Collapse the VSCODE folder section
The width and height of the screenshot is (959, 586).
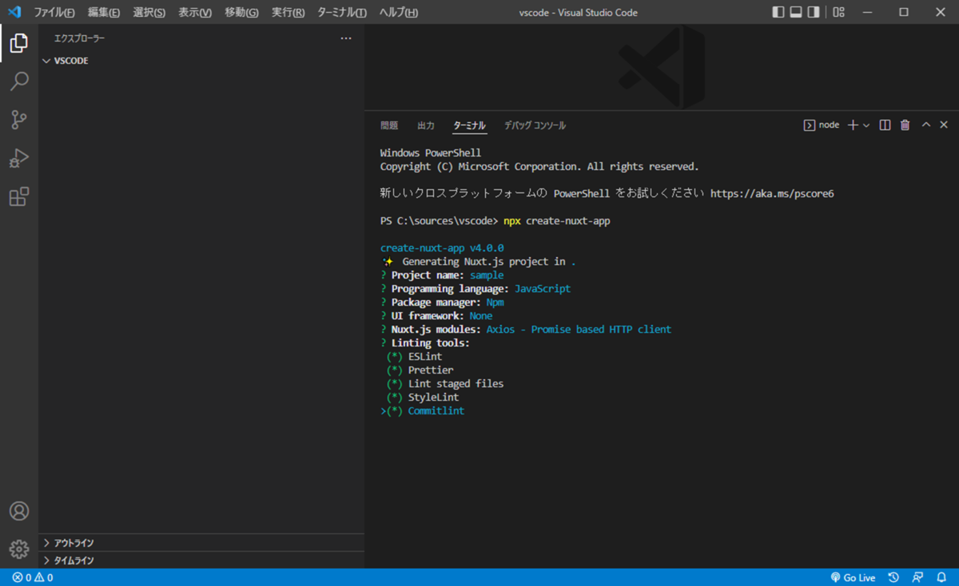tap(201, 61)
